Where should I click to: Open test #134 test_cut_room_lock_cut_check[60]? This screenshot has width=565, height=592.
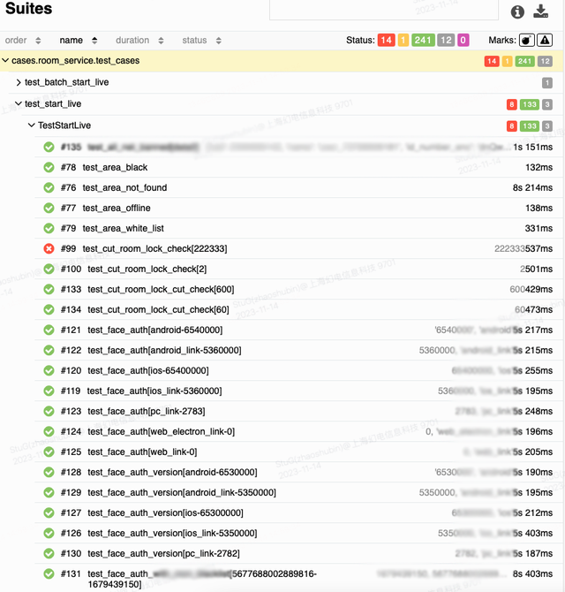click(298, 309)
